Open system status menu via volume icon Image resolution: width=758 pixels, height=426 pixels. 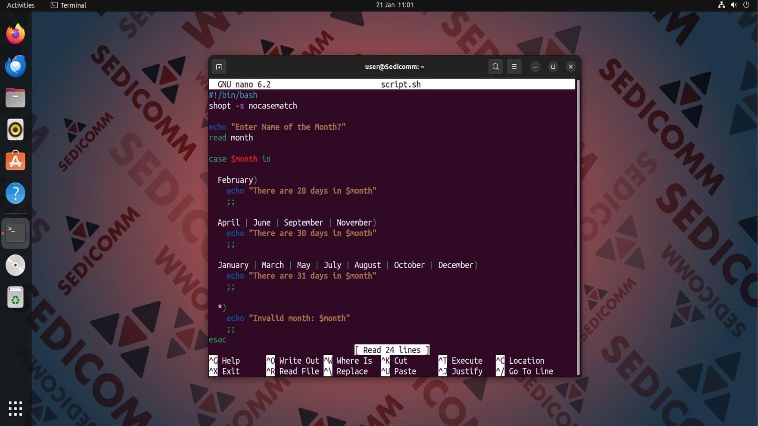(734, 5)
